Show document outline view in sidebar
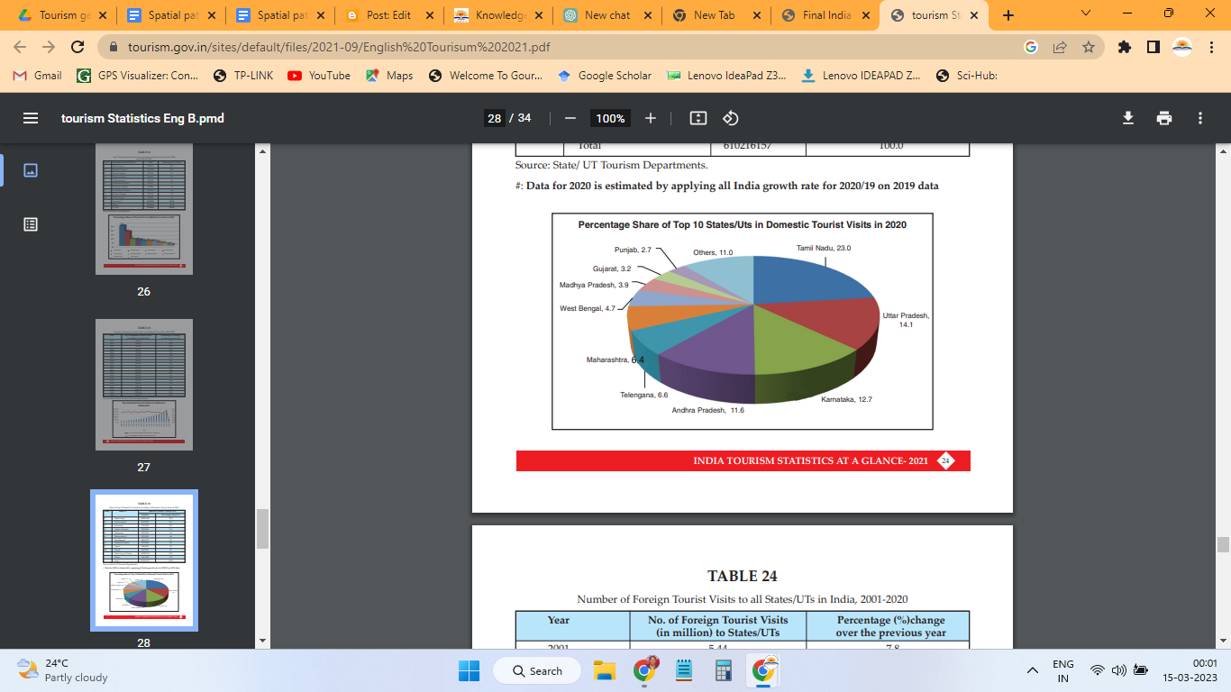1231x692 pixels. pos(31,224)
